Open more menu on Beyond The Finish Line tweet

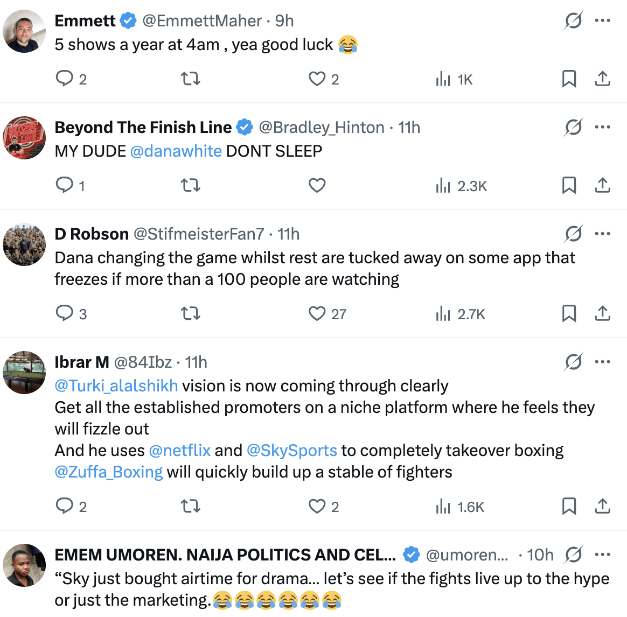click(602, 128)
